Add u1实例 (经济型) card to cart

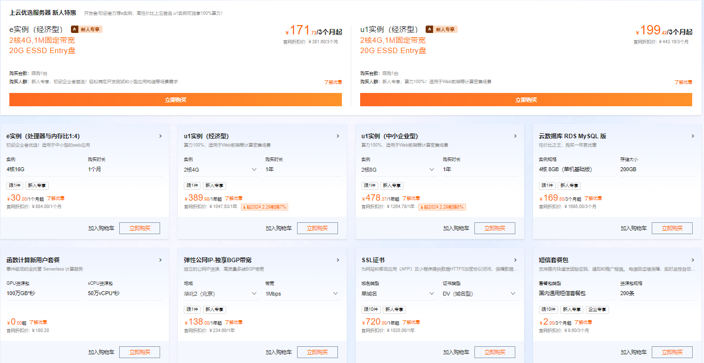point(278,228)
